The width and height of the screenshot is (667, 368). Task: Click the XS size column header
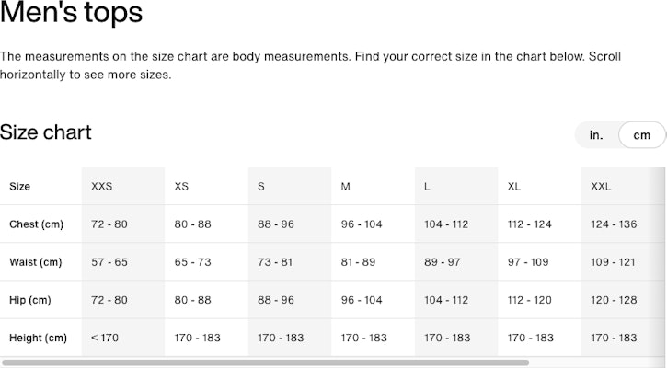point(181,187)
